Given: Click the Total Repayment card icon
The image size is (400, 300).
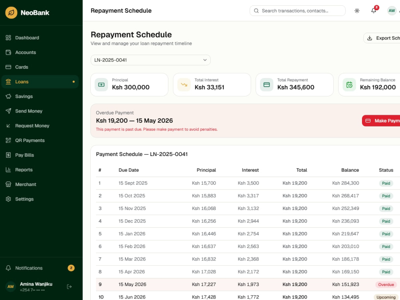Looking at the screenshot, I should [266, 85].
